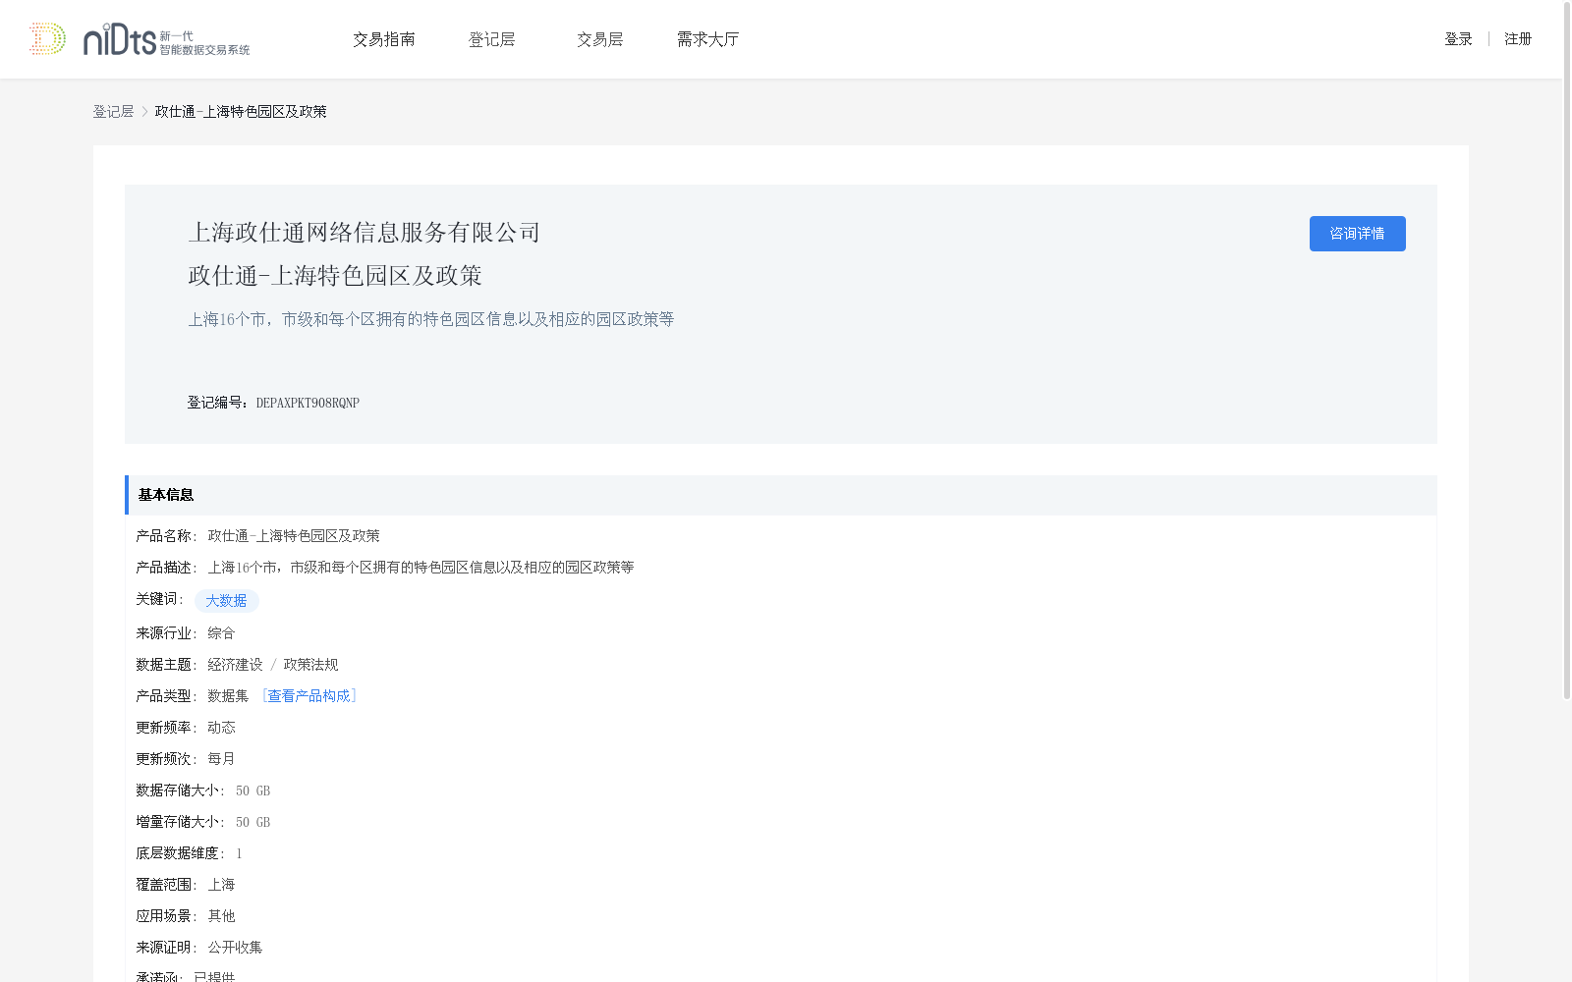Click the 登录 link

point(1458,39)
